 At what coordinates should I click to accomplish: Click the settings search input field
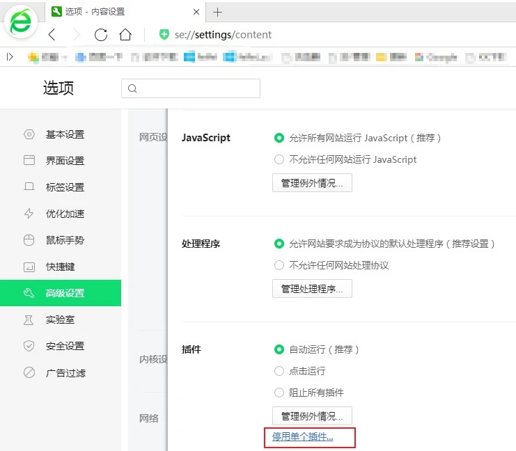(191, 88)
